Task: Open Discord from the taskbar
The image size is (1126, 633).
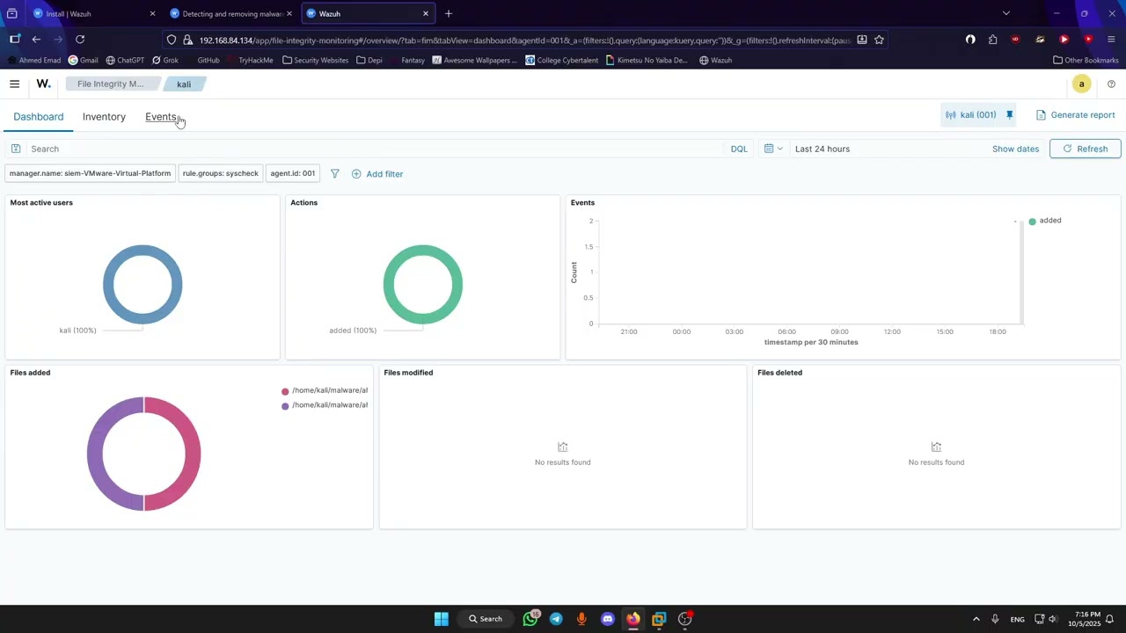Action: [607, 619]
